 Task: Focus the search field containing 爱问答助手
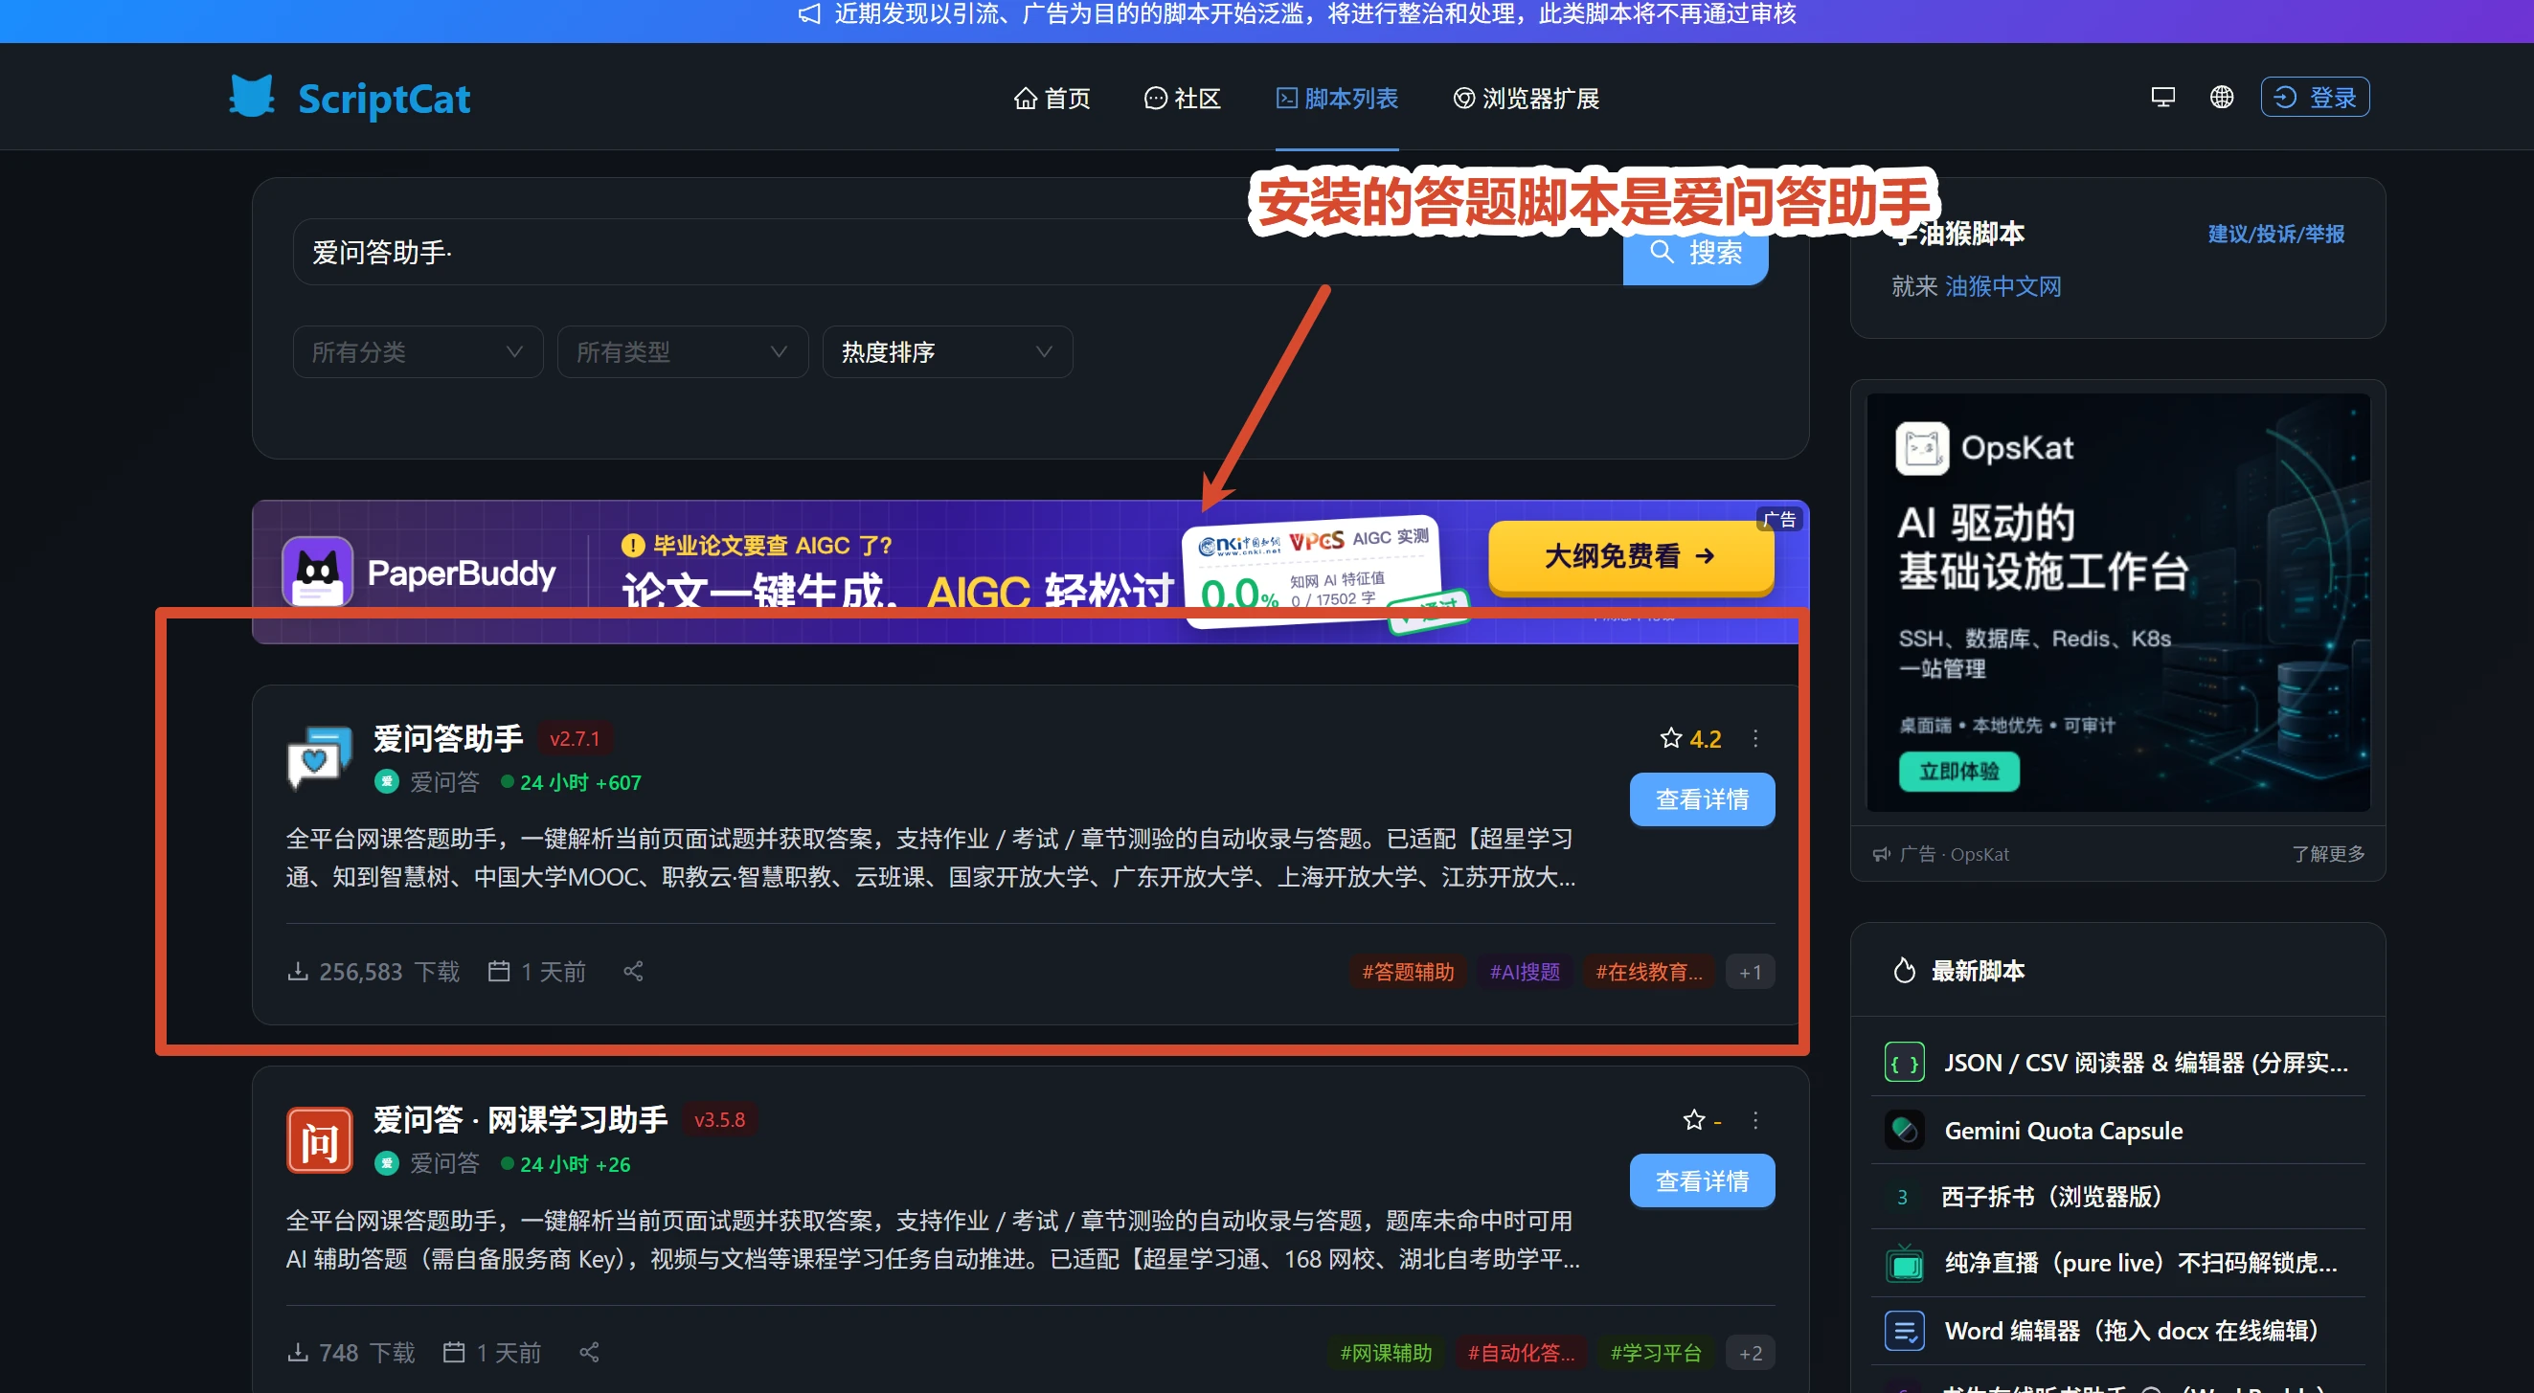click(x=958, y=253)
